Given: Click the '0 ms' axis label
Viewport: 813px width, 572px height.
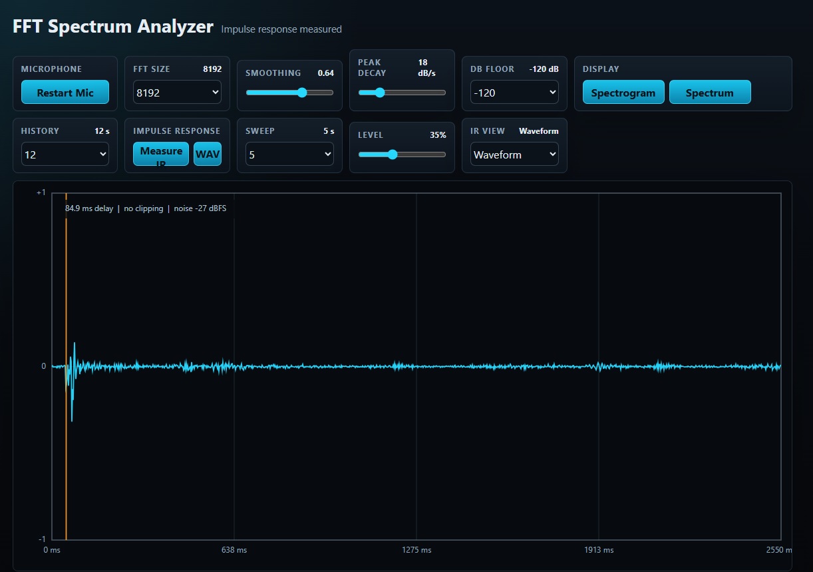Looking at the screenshot, I should (x=52, y=550).
